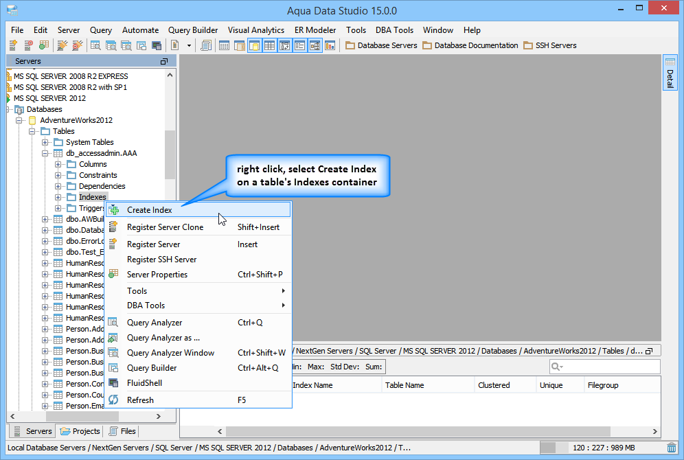Viewport: 684px width, 460px height.
Task: Choose FluidShell in the context menu
Action: click(x=198, y=383)
